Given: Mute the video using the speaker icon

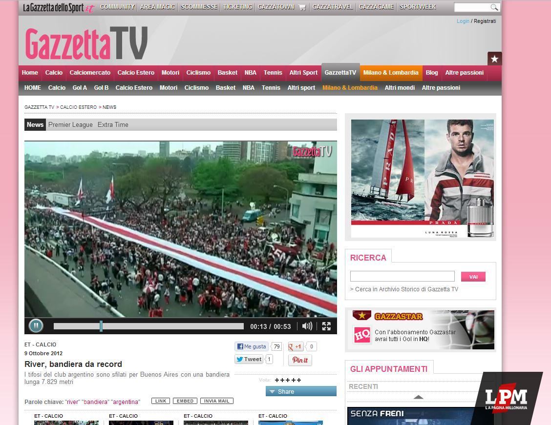Looking at the screenshot, I should click(x=307, y=326).
